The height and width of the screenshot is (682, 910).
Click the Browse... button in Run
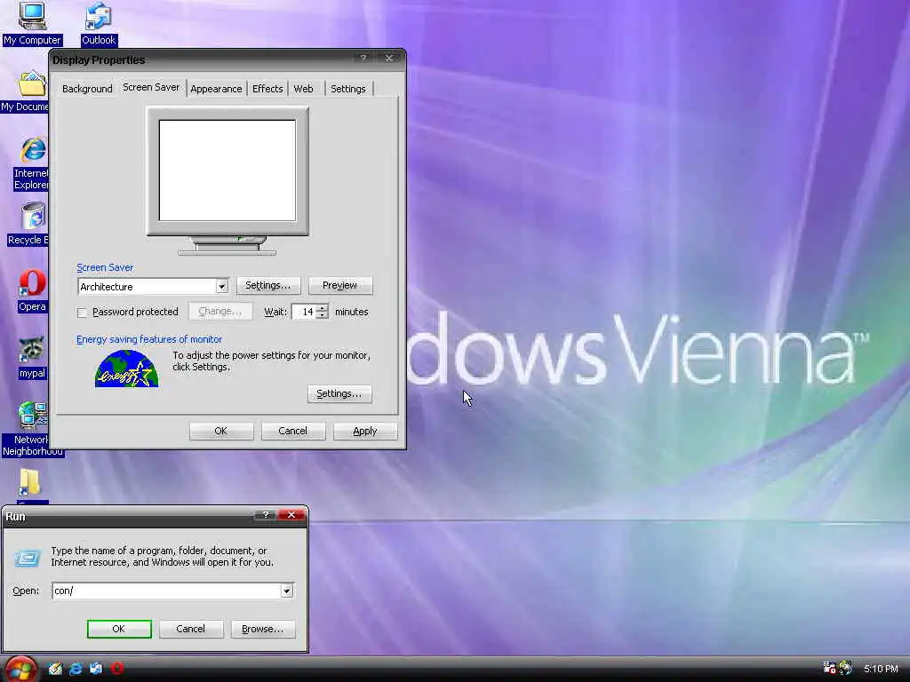pyautogui.click(x=263, y=629)
